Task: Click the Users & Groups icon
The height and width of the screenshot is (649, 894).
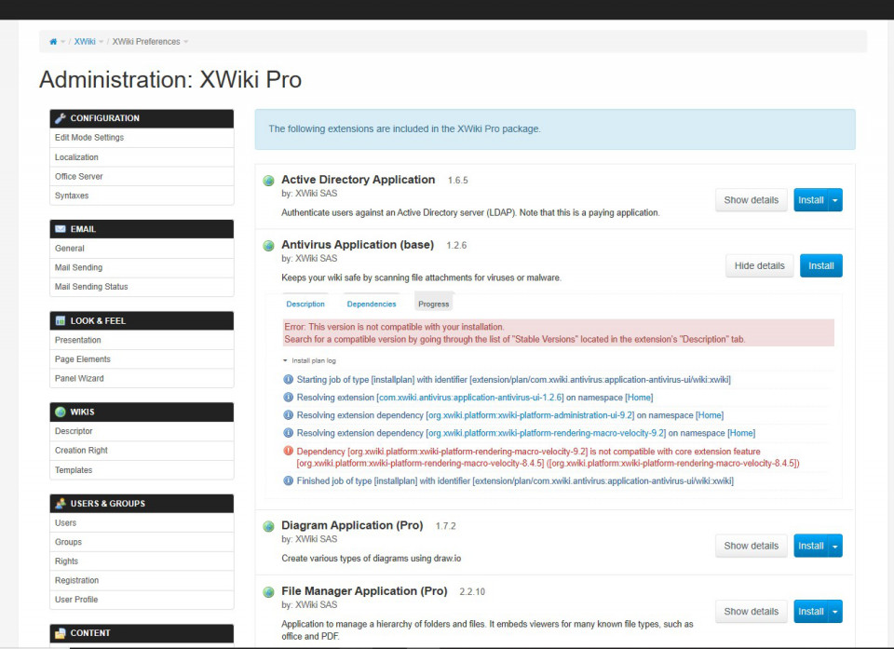Action: pos(61,504)
